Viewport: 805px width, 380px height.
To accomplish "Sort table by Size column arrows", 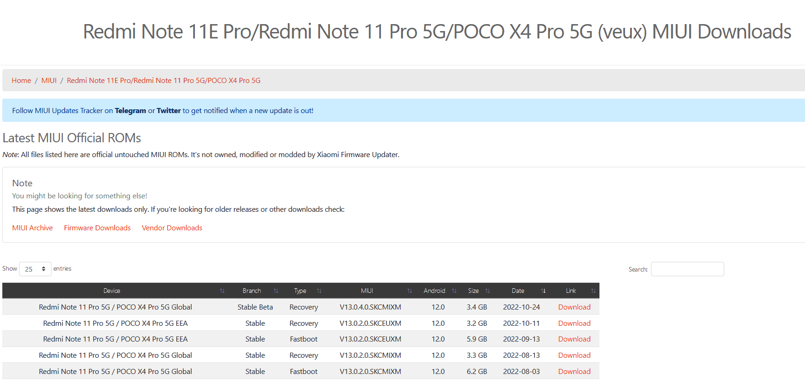I will coord(488,291).
